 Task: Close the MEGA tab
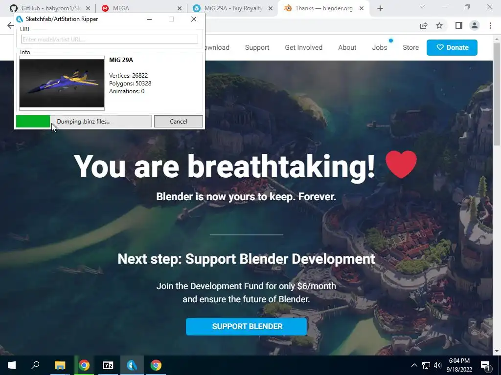[x=179, y=9]
